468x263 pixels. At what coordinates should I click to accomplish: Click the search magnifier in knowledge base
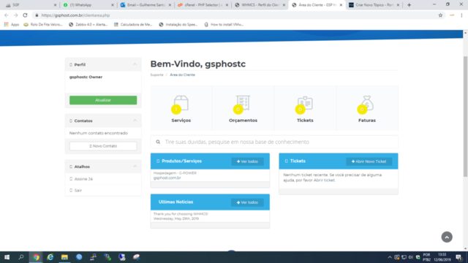coord(158,142)
